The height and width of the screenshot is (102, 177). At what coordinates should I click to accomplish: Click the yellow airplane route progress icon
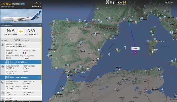coord(21,31)
